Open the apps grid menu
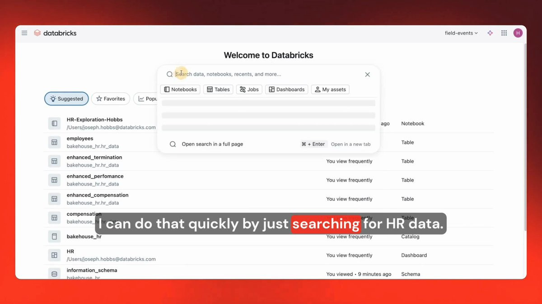The height and width of the screenshot is (304, 542). [x=504, y=33]
